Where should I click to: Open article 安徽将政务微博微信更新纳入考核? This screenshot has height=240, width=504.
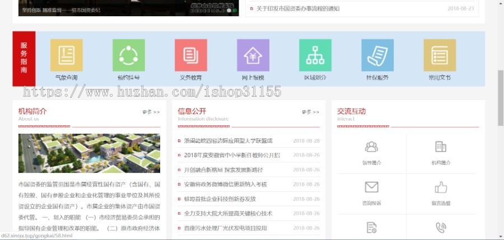pyautogui.click(x=225, y=185)
